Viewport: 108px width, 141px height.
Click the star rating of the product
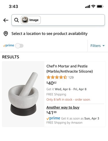click(57, 77)
